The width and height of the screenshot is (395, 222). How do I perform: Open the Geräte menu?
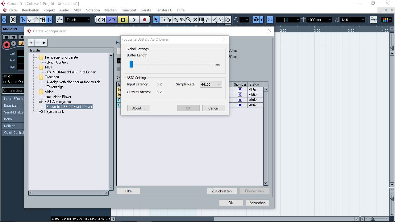coord(146,10)
